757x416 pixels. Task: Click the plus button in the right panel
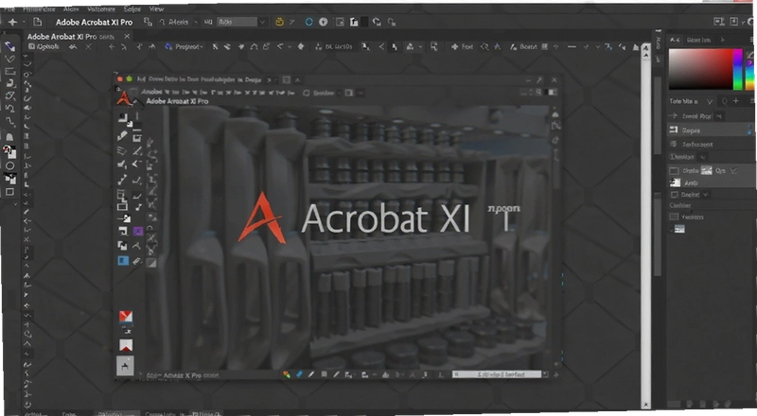[x=736, y=101]
